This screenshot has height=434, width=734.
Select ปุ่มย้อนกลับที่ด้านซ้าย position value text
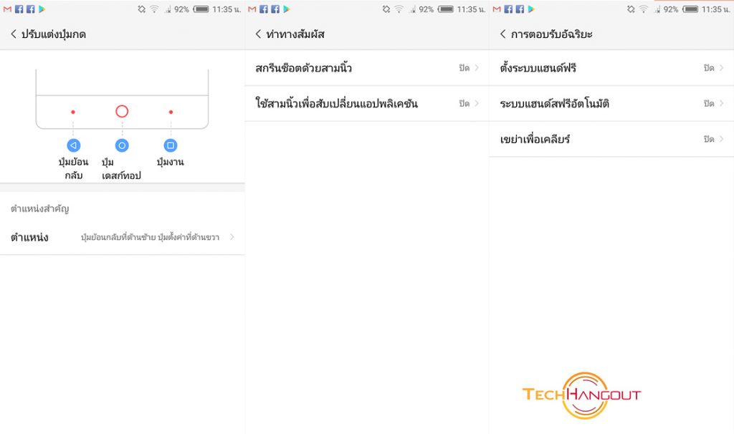tap(118, 237)
